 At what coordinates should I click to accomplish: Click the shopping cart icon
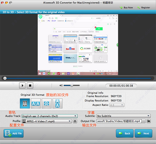click(121, 8)
